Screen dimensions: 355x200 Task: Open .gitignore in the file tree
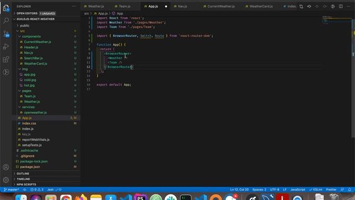pos(46,156)
